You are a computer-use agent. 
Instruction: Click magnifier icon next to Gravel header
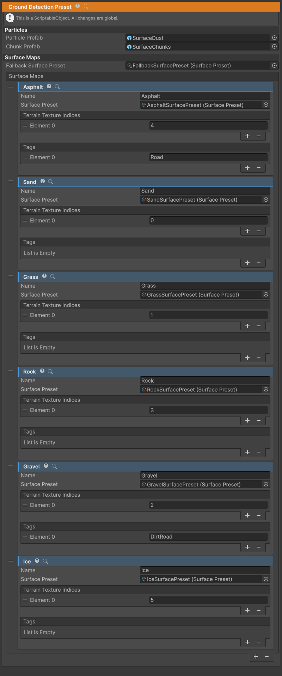tap(54, 466)
